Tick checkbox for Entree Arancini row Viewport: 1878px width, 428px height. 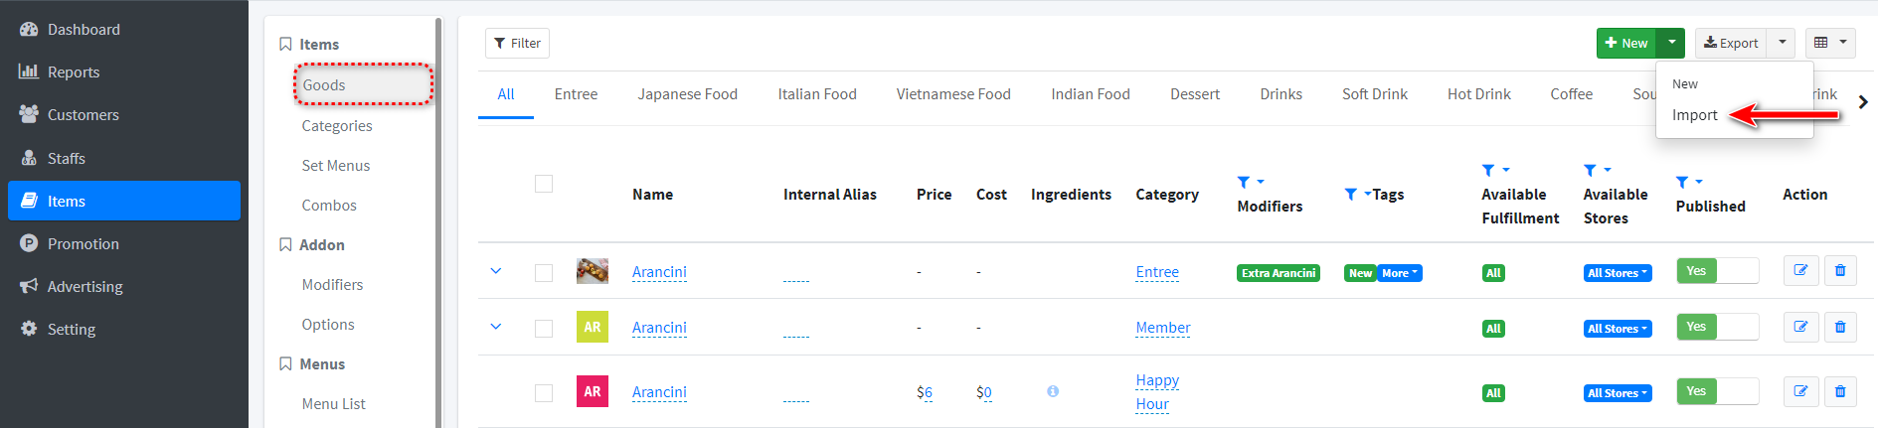tap(544, 272)
